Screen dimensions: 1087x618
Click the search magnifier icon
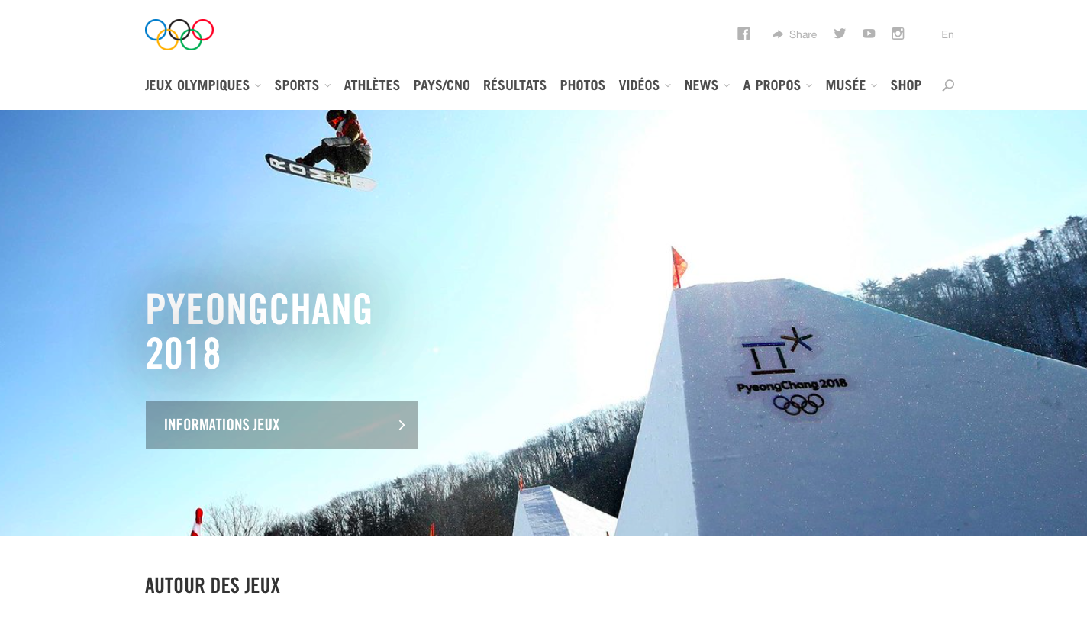point(948,85)
